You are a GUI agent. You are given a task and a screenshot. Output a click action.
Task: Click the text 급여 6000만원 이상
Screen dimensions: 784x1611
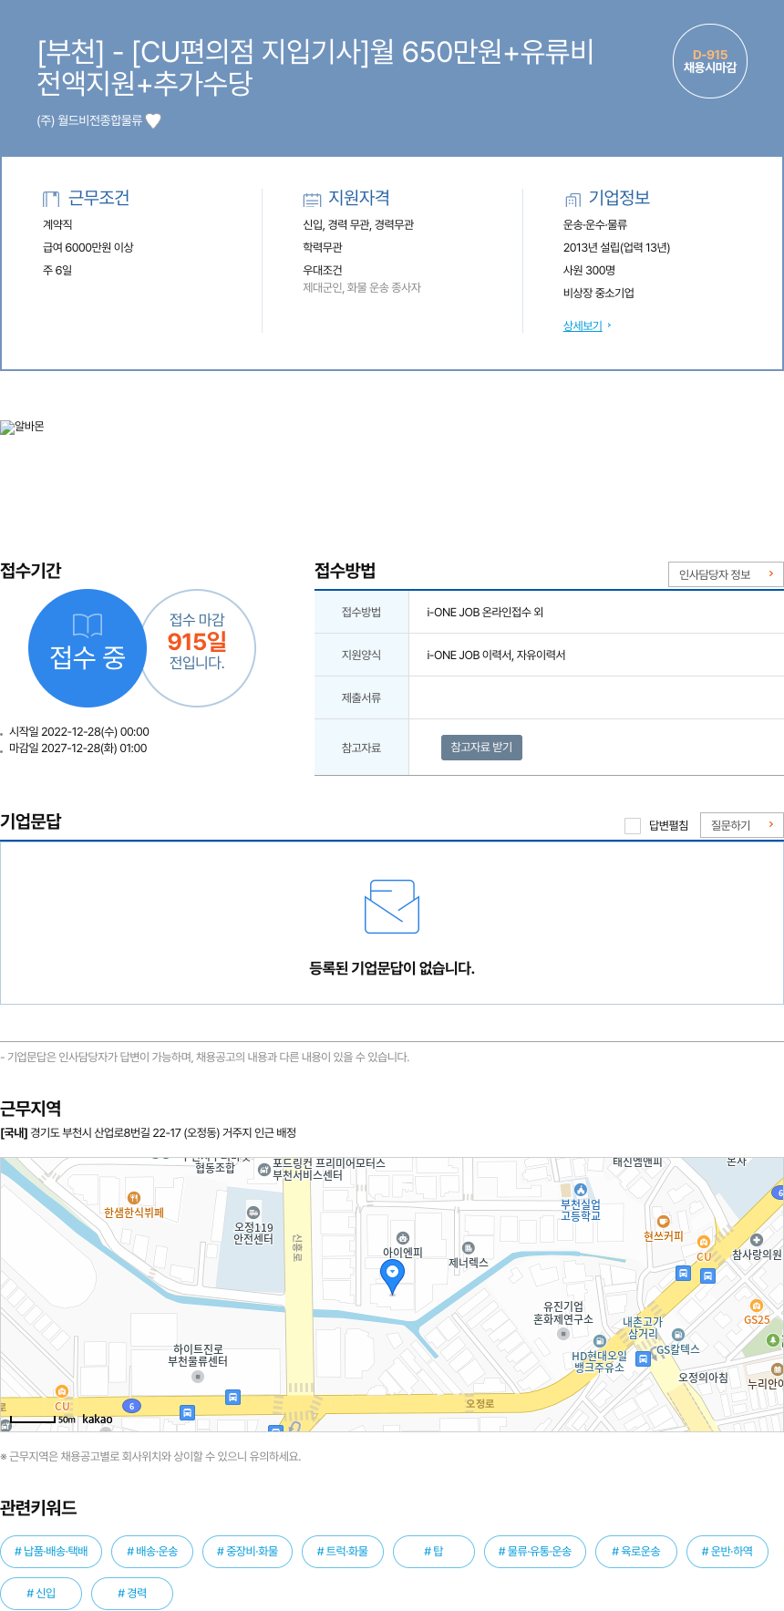88,247
